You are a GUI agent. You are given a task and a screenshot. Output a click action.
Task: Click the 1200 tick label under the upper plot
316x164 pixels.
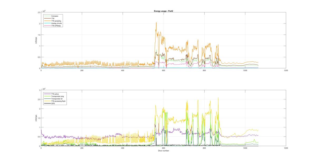286,70
